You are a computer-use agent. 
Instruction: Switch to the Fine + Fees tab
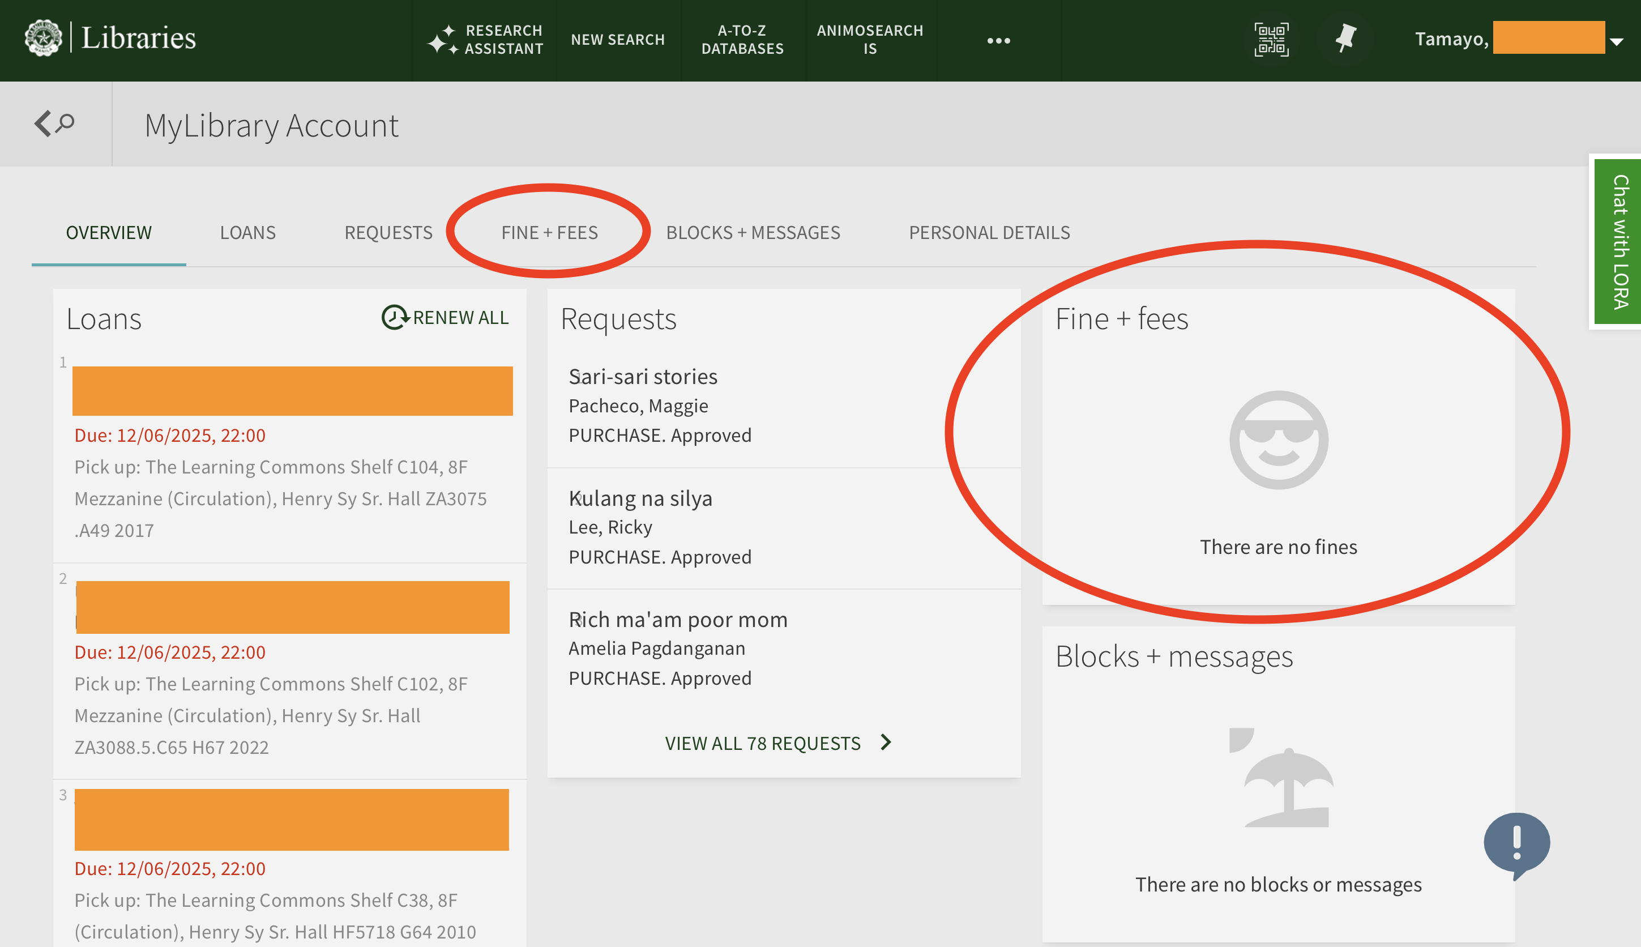pos(549,232)
